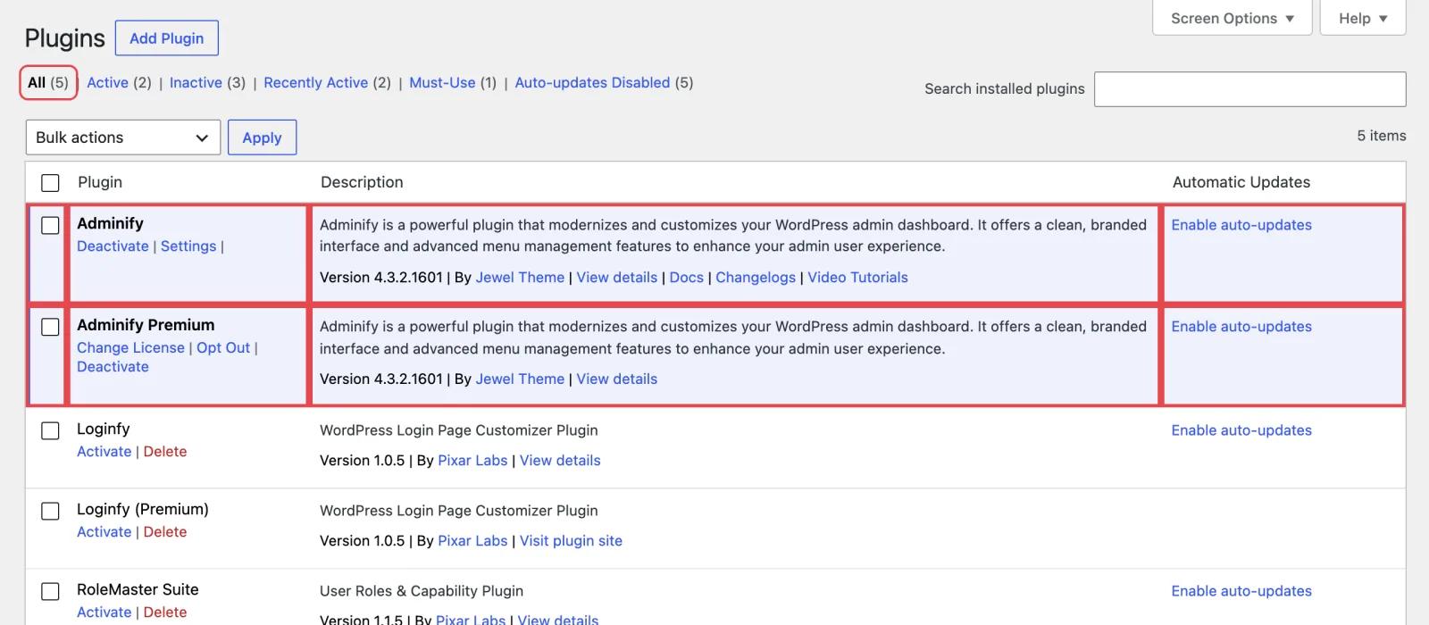1429x625 pixels.
Task: Check the Adminify plugin checkbox
Action: click(51, 226)
